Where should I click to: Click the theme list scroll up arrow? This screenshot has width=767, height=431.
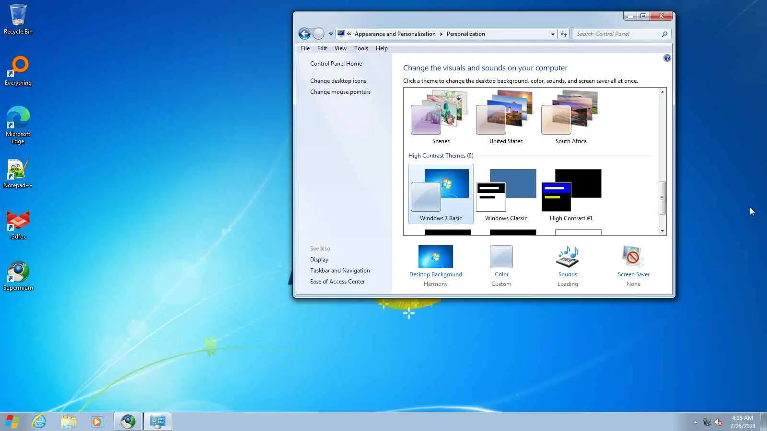(662, 91)
